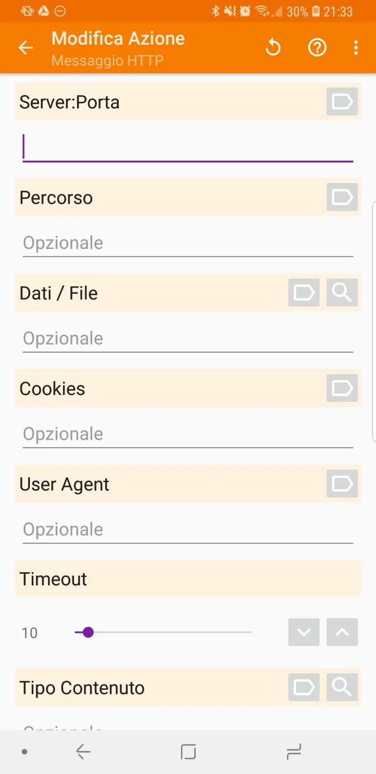The width and height of the screenshot is (376, 774).
Task: Click the magnifier icon next to Dati / File
Action: pos(341,293)
